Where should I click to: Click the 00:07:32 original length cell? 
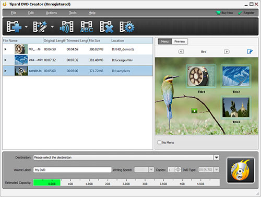pyautogui.click(x=50, y=60)
